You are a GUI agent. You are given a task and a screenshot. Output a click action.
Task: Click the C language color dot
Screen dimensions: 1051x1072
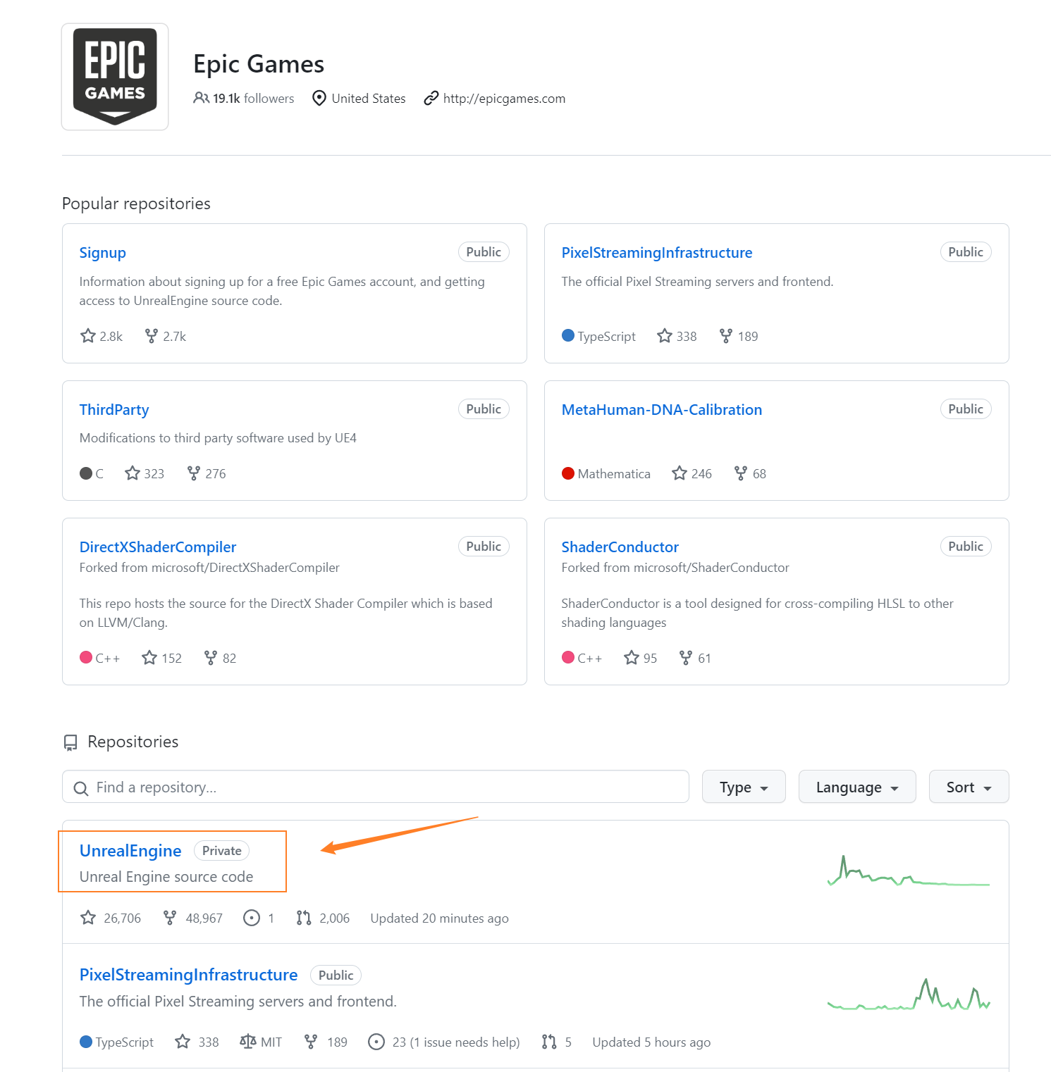tap(86, 473)
